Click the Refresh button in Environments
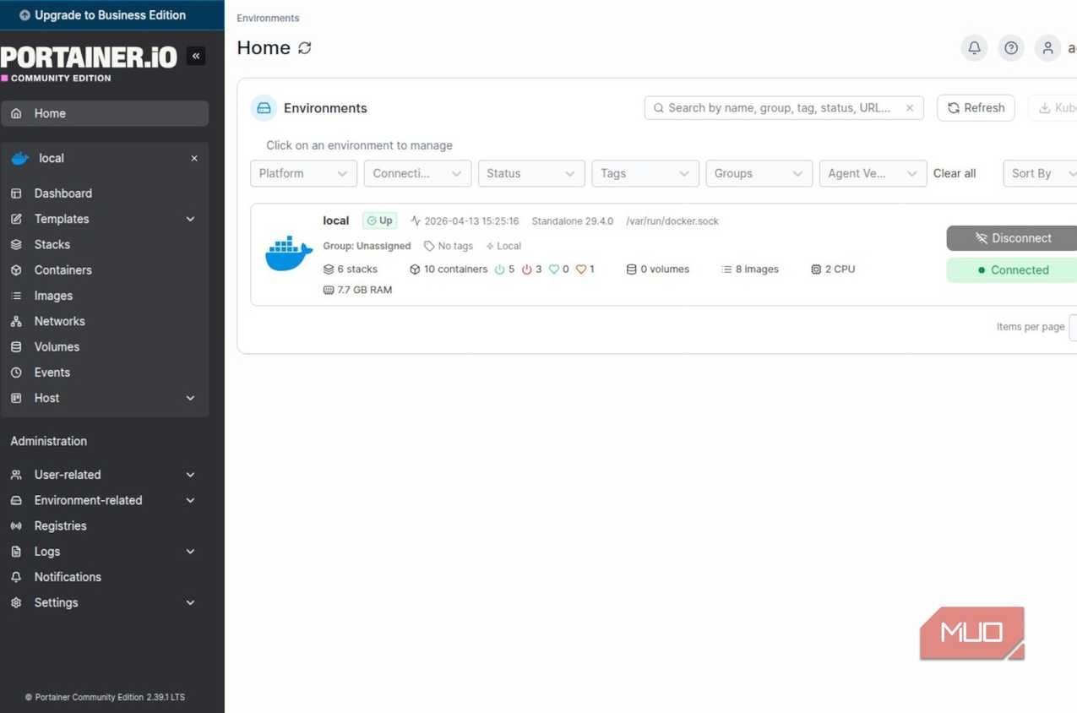Screen dimensions: 1077x713 click(976, 108)
